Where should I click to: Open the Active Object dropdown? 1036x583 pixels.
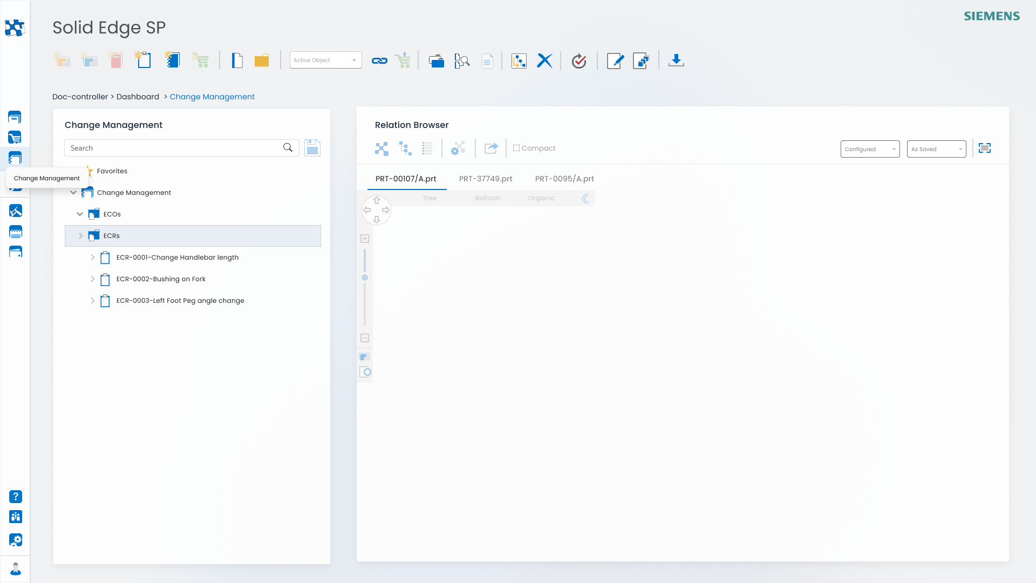click(x=326, y=60)
